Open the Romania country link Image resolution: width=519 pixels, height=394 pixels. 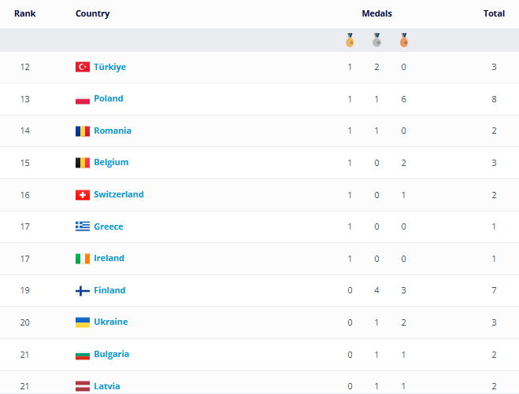[x=112, y=131]
